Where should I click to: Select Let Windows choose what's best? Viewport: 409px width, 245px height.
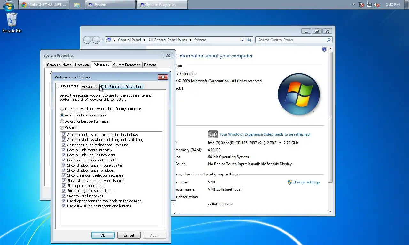101,109
